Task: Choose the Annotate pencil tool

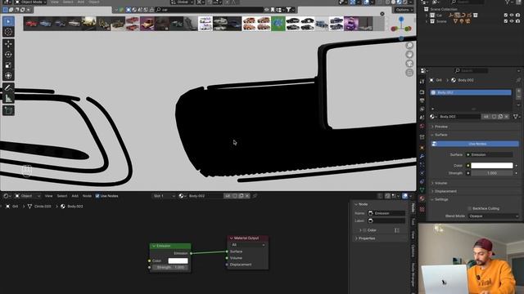Action: 8,87
